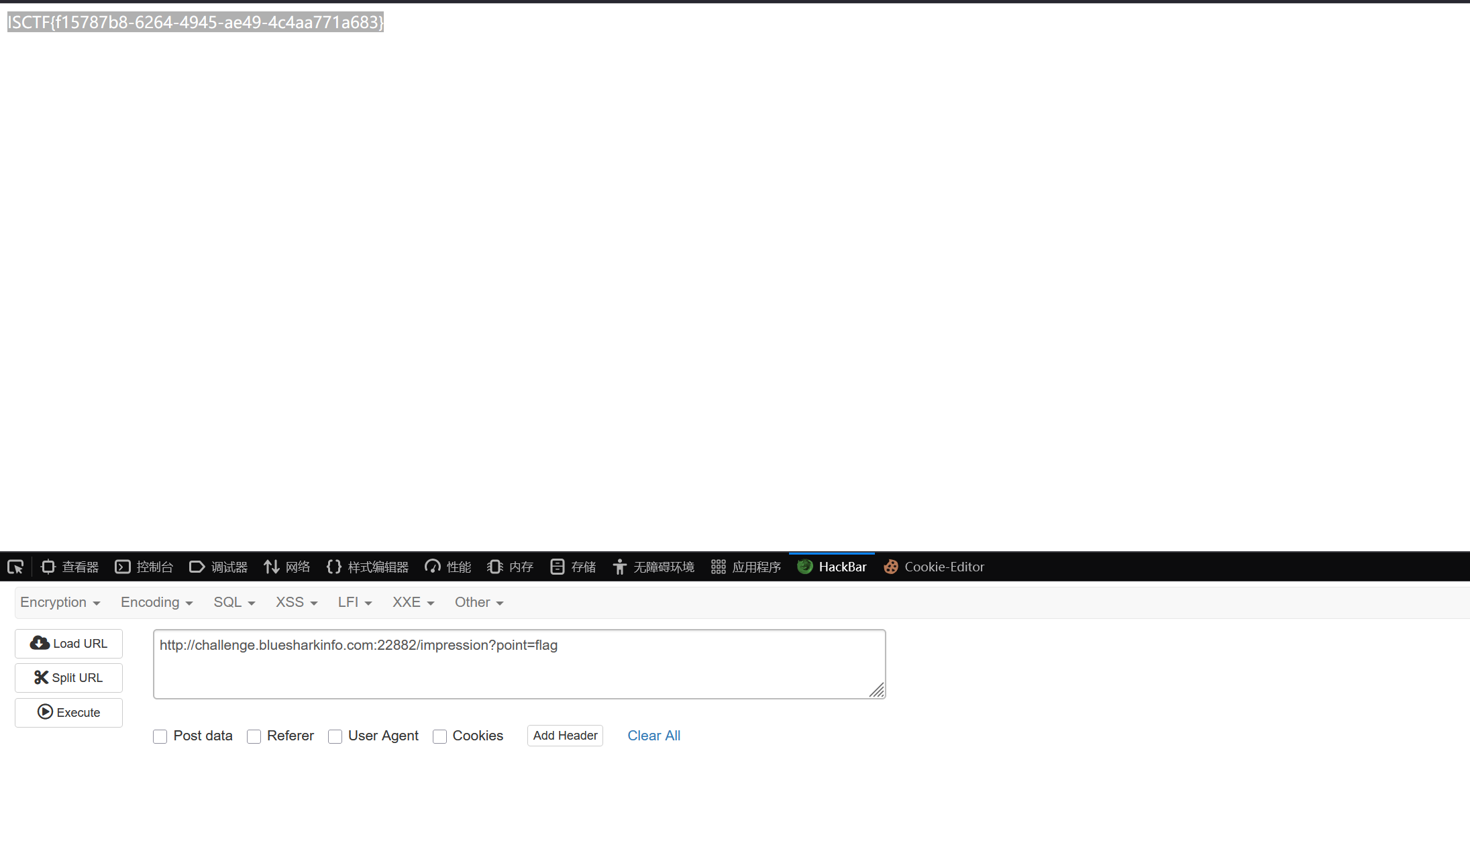Click the element picker icon in devtools
The image size is (1470, 853).
(x=15, y=567)
